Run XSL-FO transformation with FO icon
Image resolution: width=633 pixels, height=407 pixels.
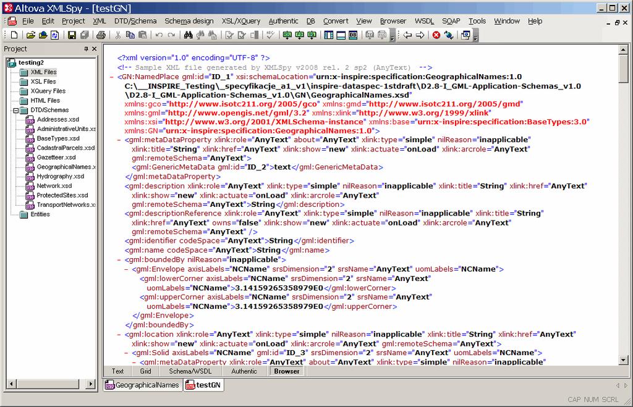pos(300,35)
